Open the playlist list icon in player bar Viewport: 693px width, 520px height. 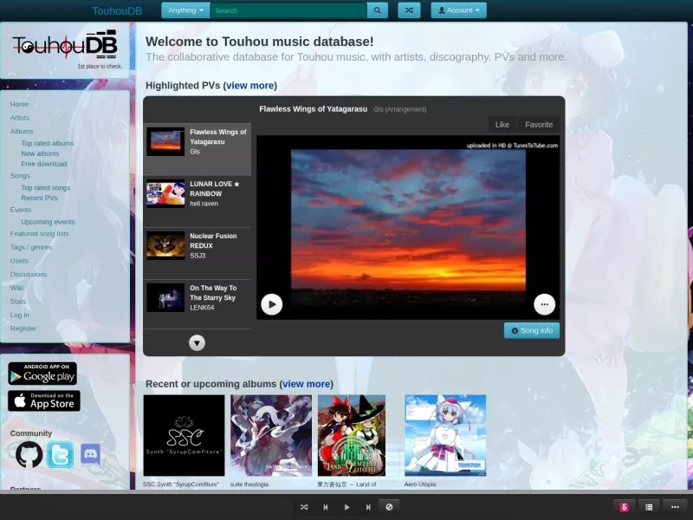coord(649,507)
